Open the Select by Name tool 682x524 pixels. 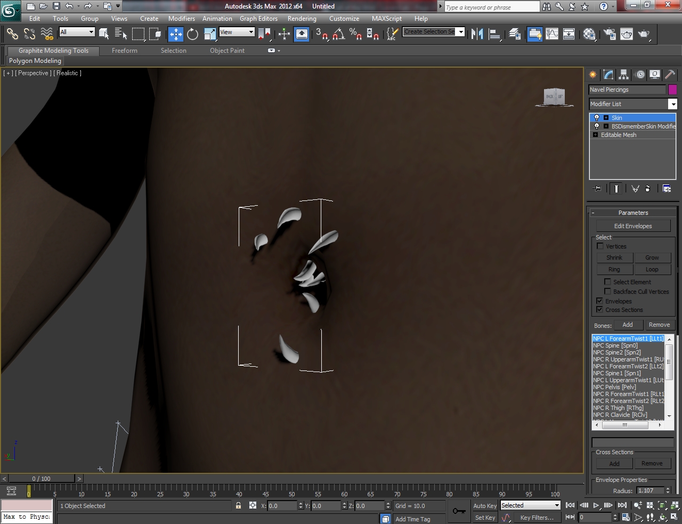(121, 34)
